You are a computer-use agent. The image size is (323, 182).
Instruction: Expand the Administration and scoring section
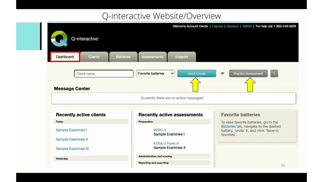point(173,156)
